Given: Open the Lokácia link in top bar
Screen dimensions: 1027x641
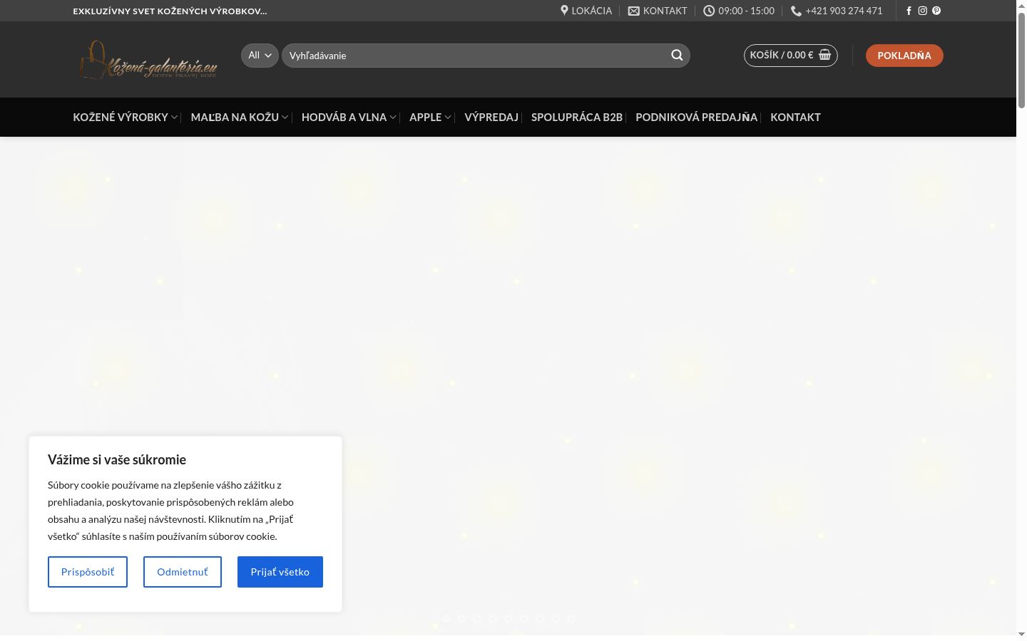Looking at the screenshot, I should point(586,11).
